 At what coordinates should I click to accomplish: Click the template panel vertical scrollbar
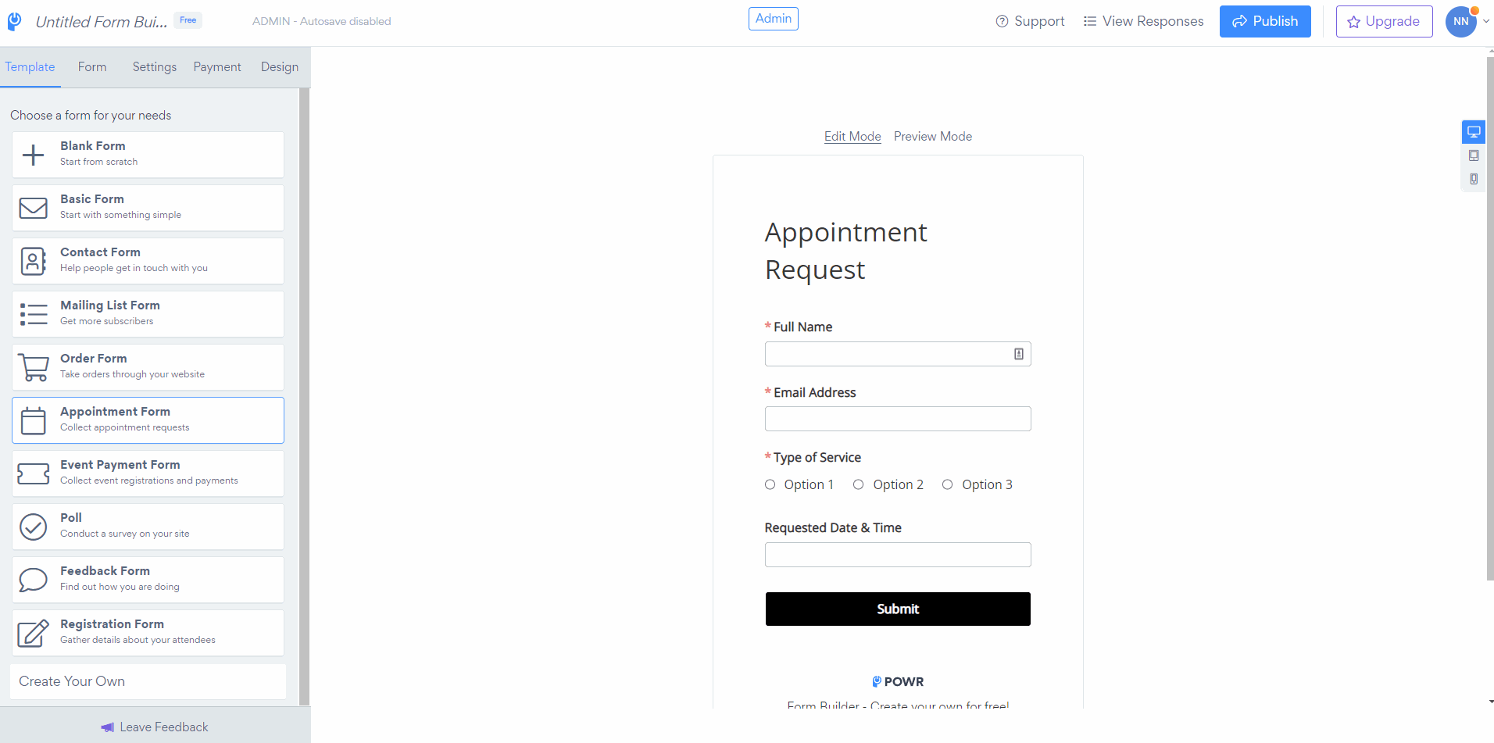(305, 397)
